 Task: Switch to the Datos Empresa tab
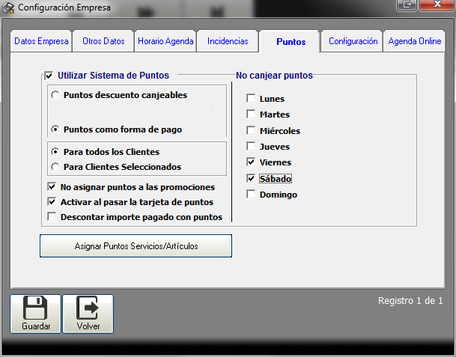click(x=41, y=42)
